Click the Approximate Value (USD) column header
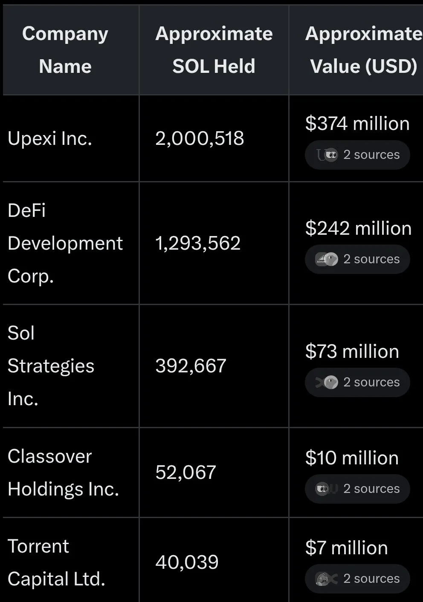The width and height of the screenshot is (423, 602). pyautogui.click(x=363, y=50)
